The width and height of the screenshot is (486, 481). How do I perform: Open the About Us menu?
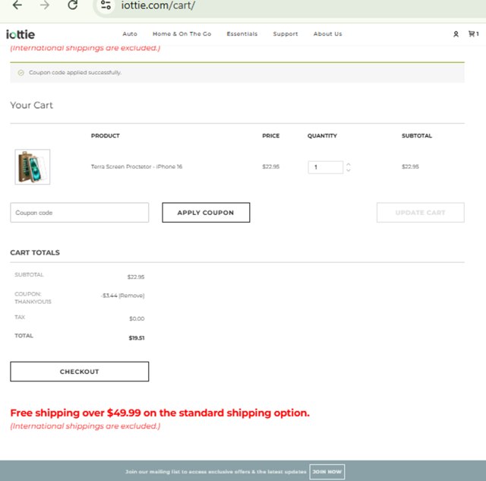327,33
